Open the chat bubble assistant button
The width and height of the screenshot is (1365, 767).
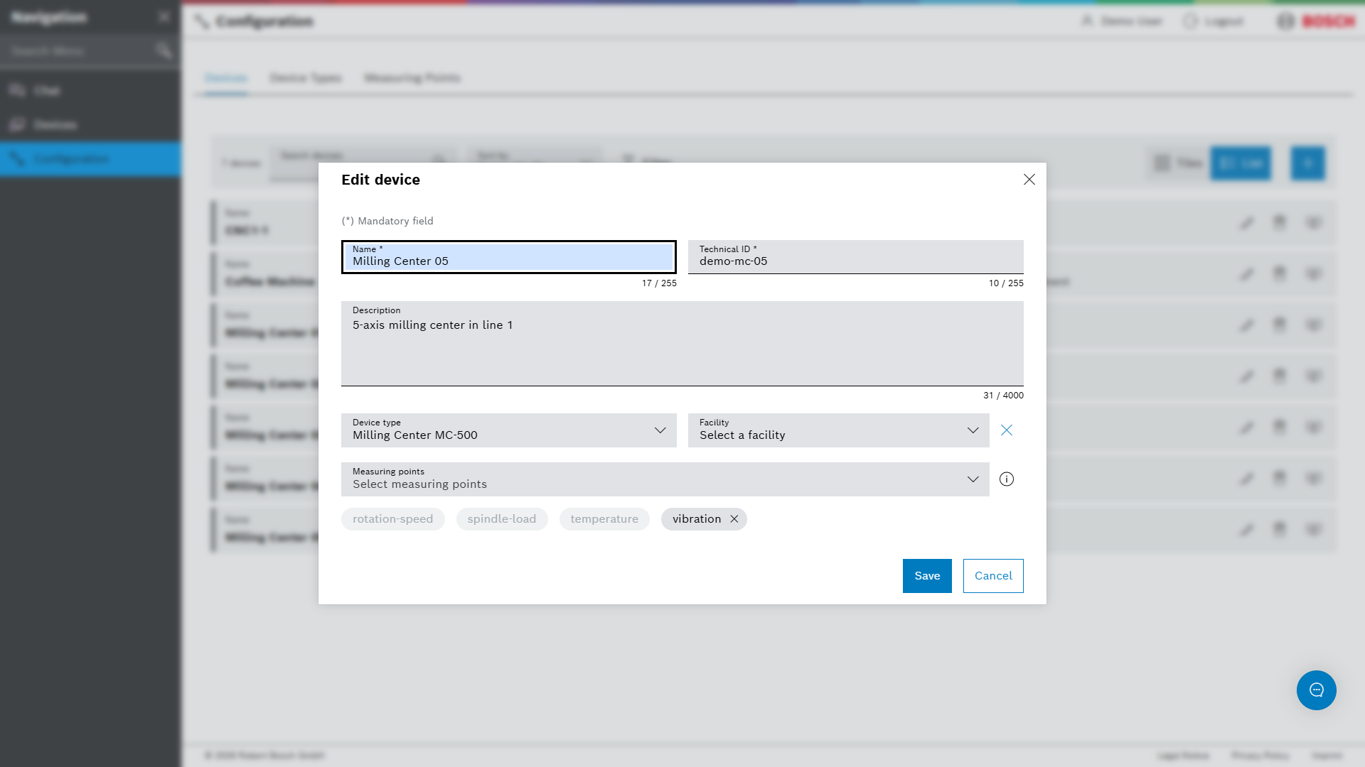[x=1316, y=690]
